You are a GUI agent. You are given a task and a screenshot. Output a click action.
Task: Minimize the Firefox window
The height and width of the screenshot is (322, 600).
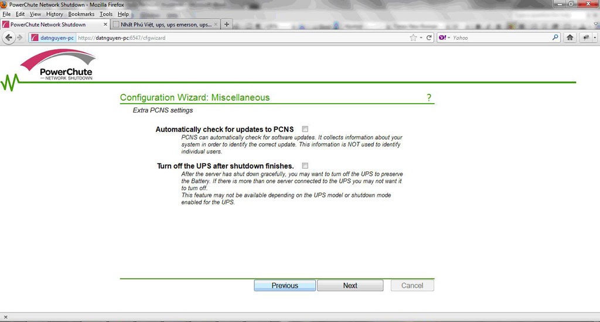click(560, 4)
